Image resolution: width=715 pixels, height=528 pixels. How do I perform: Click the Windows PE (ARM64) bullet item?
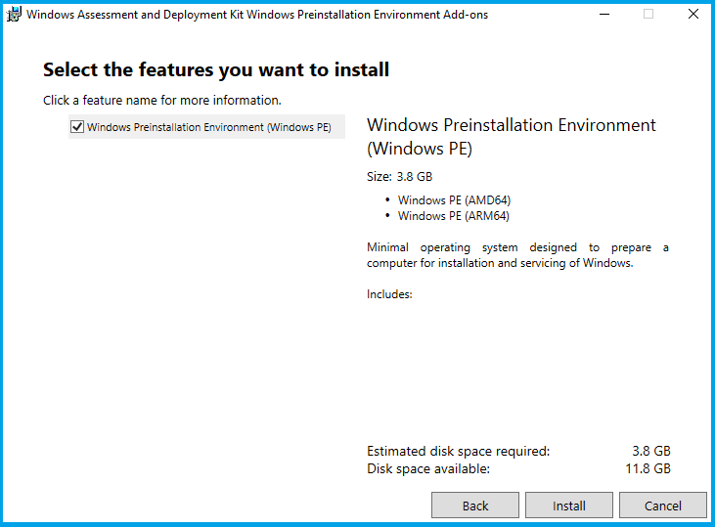click(x=454, y=216)
